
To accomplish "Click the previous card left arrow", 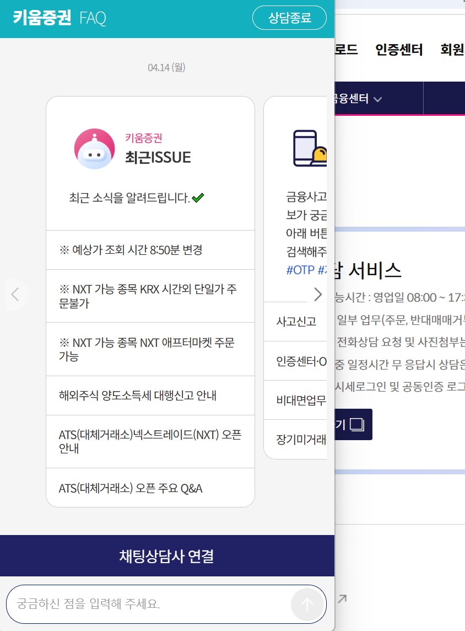I will pyautogui.click(x=15, y=295).
